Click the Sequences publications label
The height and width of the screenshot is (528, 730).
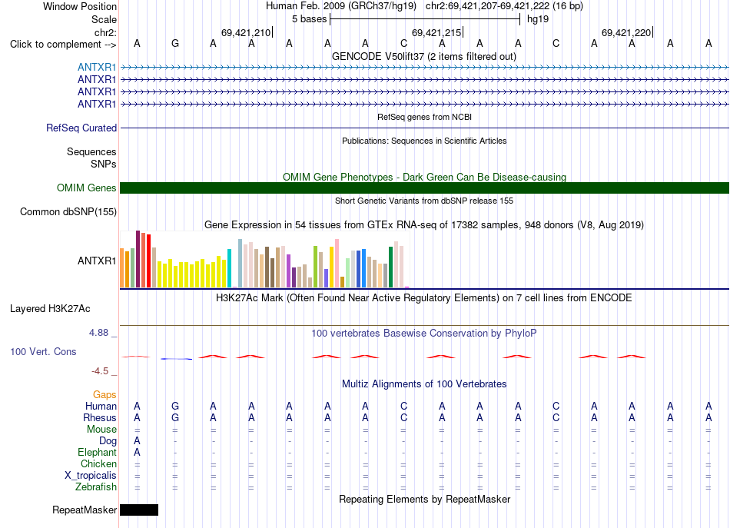point(91,151)
